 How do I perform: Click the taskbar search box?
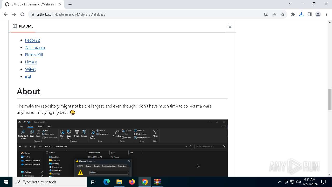coord(50,182)
